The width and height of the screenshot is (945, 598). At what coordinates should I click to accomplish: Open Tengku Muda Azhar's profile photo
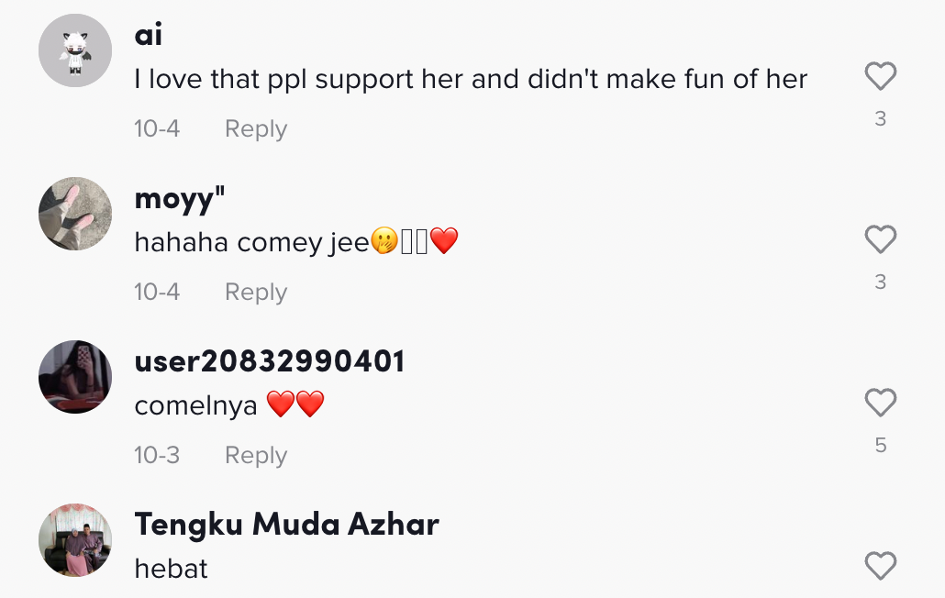75,540
